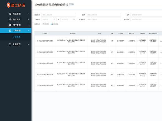Focus the 客户名称 input field

click(x=146, y=19)
